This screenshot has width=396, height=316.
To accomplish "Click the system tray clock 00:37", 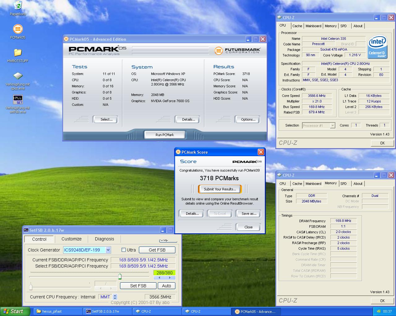I will click(x=387, y=311).
